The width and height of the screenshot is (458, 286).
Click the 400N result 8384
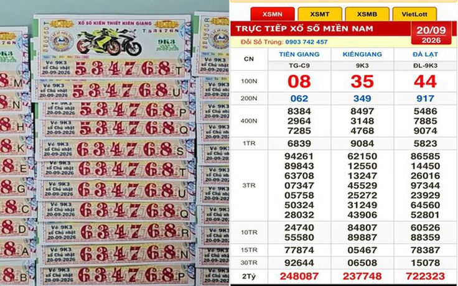pyautogui.click(x=299, y=111)
